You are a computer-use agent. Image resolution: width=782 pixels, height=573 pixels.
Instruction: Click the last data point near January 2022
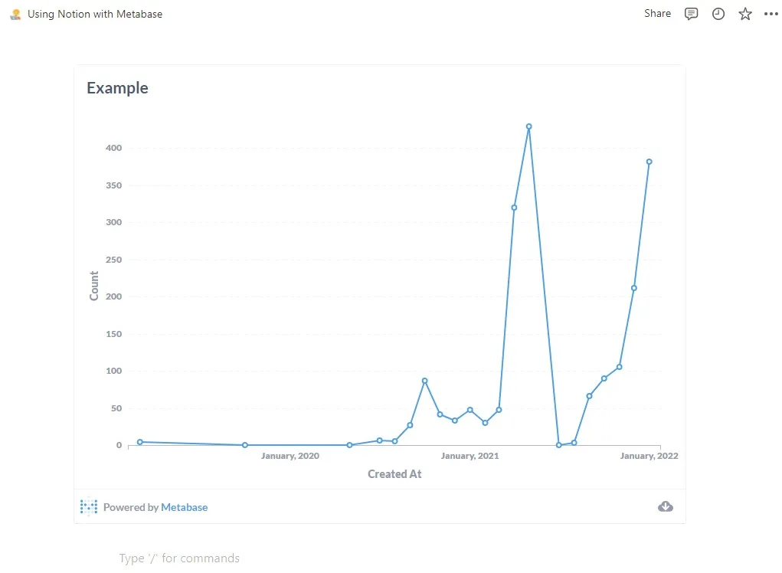coord(649,162)
